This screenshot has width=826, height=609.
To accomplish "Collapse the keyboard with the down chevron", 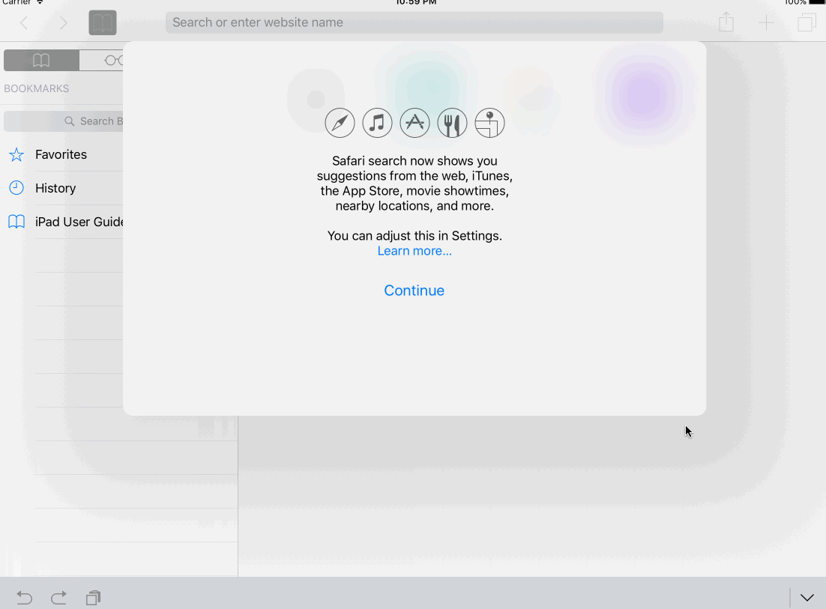I will coord(807,597).
